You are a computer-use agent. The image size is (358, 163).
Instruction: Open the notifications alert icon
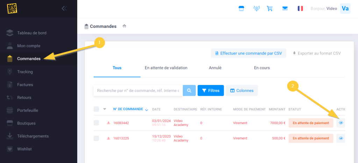tap(256, 8)
